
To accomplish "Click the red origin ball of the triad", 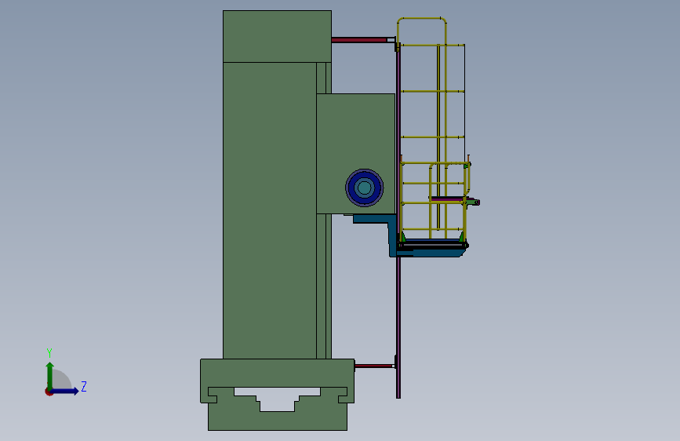I will (x=49, y=392).
